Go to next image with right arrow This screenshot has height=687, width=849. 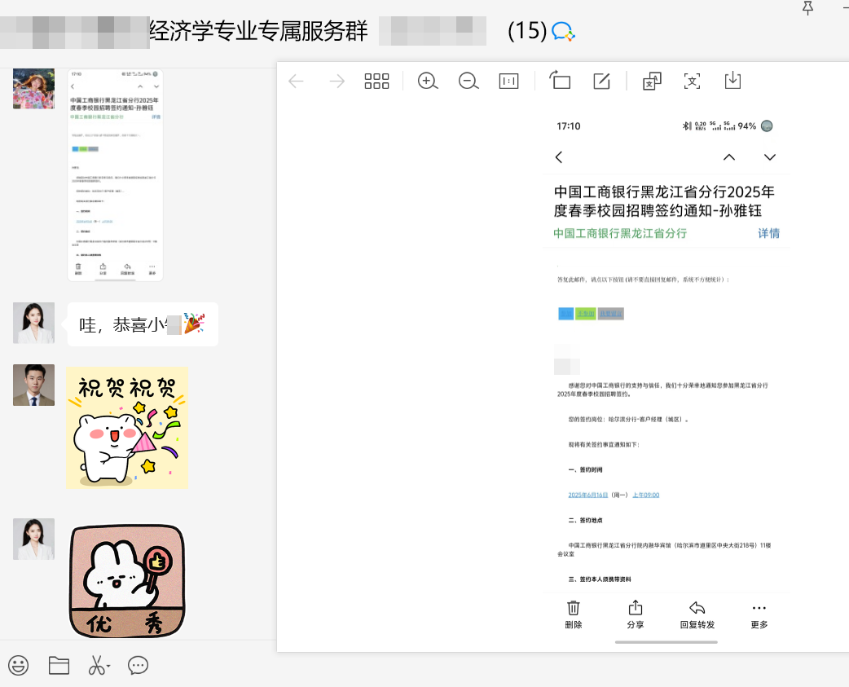[x=337, y=81]
